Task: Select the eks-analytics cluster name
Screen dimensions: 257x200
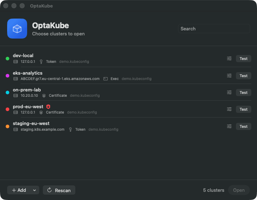Action: coord(27,73)
